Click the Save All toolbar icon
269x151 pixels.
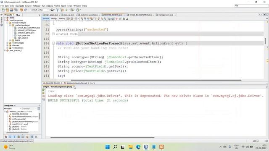click(16, 10)
